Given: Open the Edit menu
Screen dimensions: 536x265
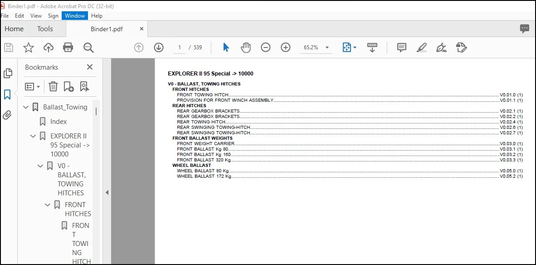Looking at the screenshot, I should click(x=19, y=16).
